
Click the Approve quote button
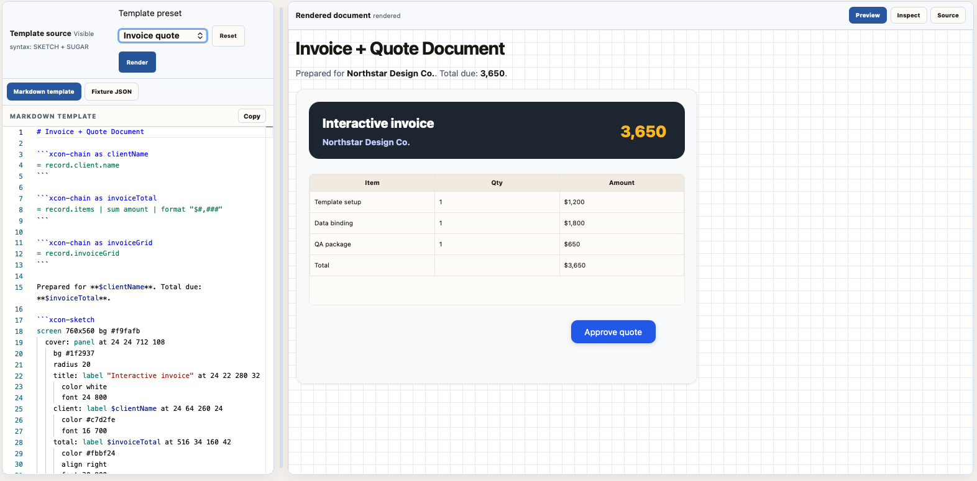point(613,332)
